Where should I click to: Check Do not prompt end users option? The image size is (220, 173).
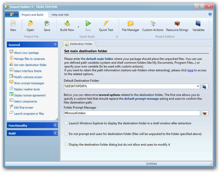[x=66, y=134]
